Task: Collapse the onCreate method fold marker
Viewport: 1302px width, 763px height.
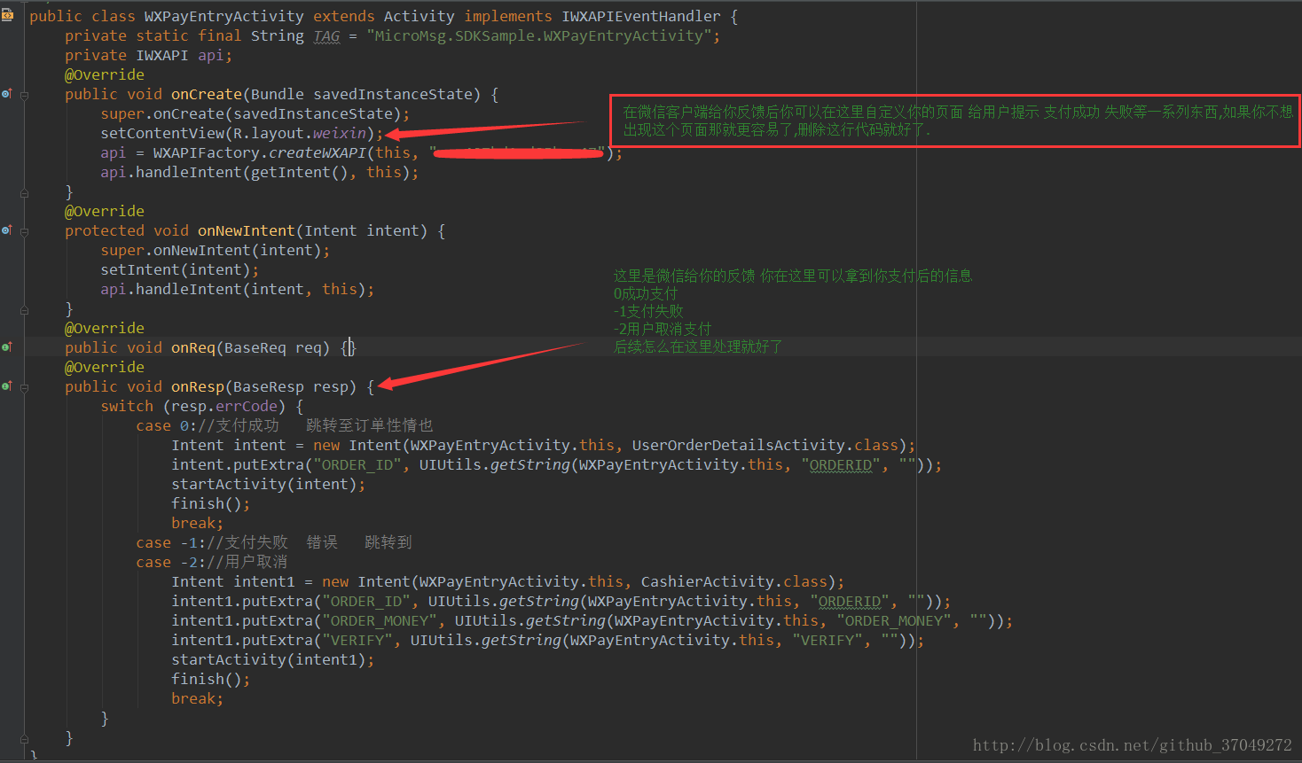Action: click(x=25, y=95)
